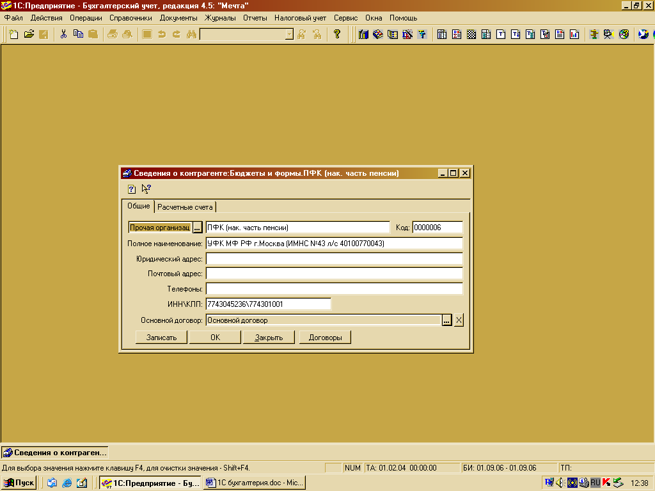
Task: Click the colored letter T toolbar icon
Action: pos(422,35)
